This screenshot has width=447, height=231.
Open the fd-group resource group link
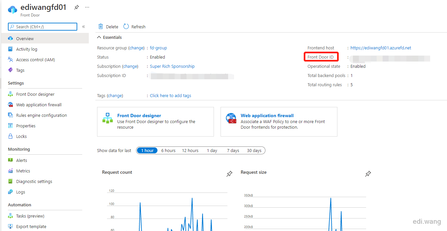pyautogui.click(x=158, y=48)
